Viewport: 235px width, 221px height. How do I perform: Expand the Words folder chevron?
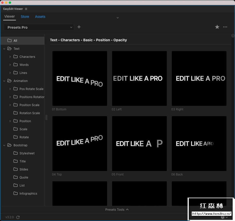click(10, 65)
